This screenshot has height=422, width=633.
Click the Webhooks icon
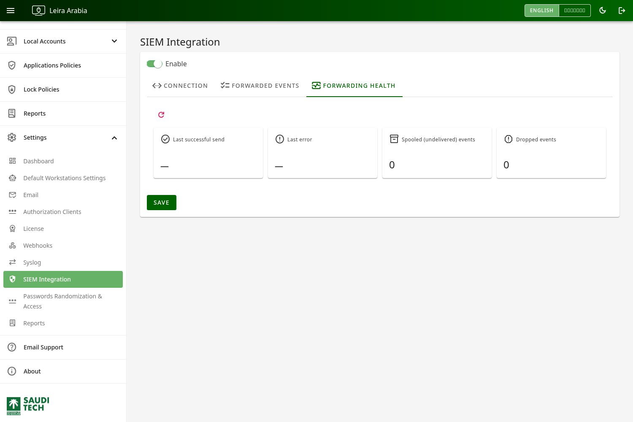(13, 246)
